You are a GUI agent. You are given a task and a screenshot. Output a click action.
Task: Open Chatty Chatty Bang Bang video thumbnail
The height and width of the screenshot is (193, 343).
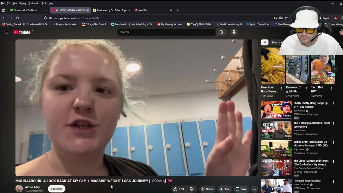coord(277,110)
